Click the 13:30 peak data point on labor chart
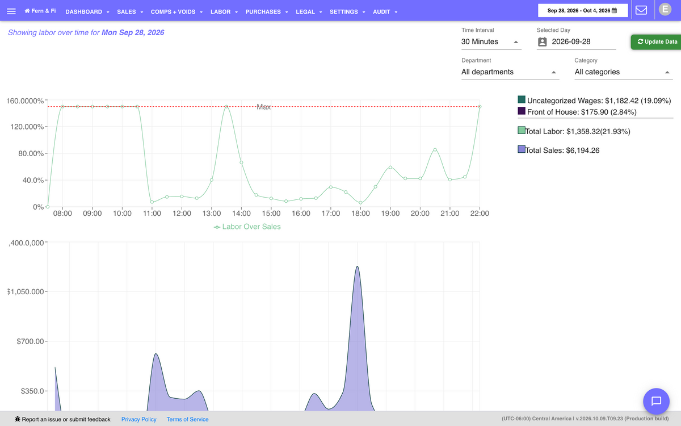 [226, 106]
